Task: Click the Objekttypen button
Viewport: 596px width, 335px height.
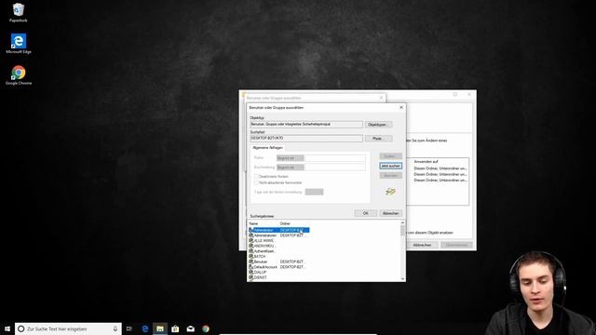Action: [x=378, y=125]
